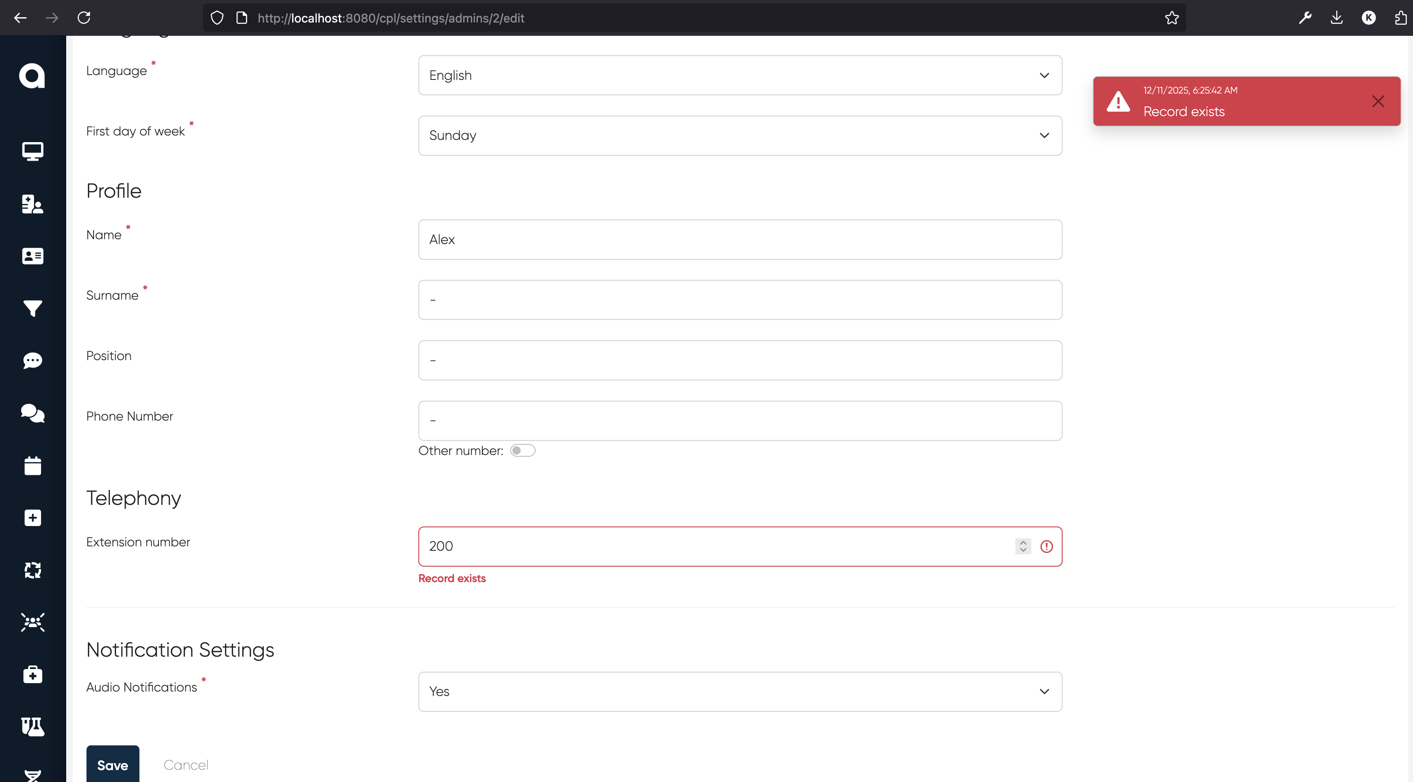The image size is (1413, 782).
Task: Open the ID card contacts sidebar icon
Action: 32,256
